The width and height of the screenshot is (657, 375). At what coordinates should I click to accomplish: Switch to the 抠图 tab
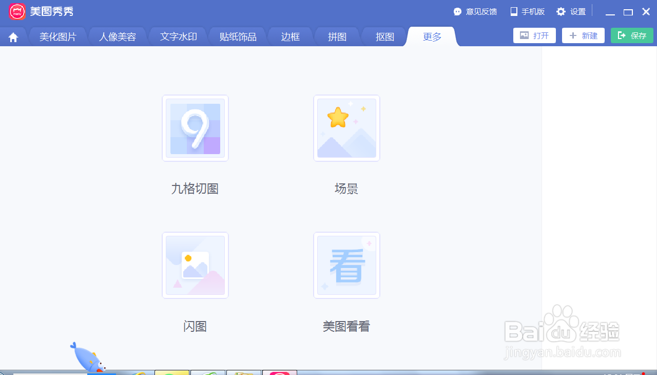click(x=384, y=37)
